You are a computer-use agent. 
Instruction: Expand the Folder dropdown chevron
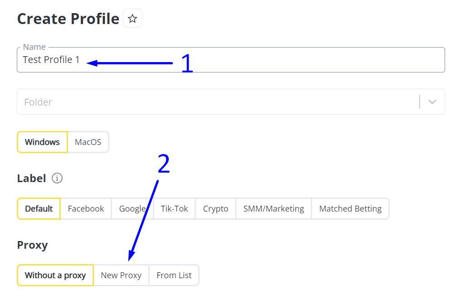(x=432, y=102)
